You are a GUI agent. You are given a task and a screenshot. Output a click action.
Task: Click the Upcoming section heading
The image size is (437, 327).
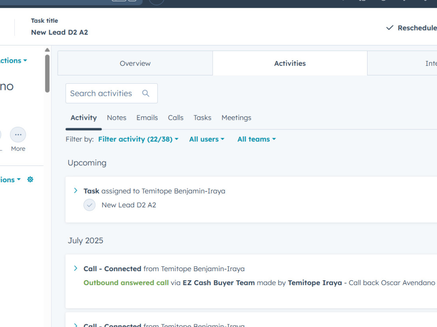click(87, 163)
